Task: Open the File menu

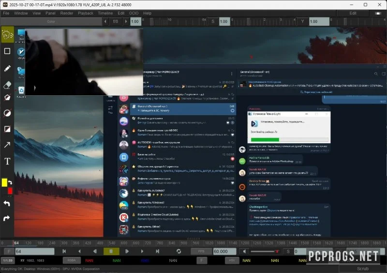Action: 6,13
